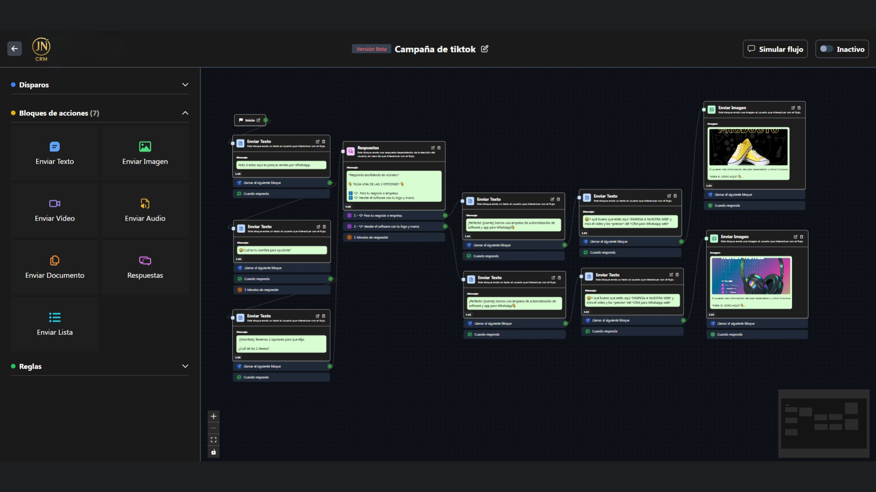Select the Enviar Vídeo action block

click(55, 210)
